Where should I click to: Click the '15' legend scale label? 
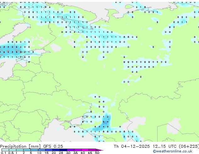(46, 153)
